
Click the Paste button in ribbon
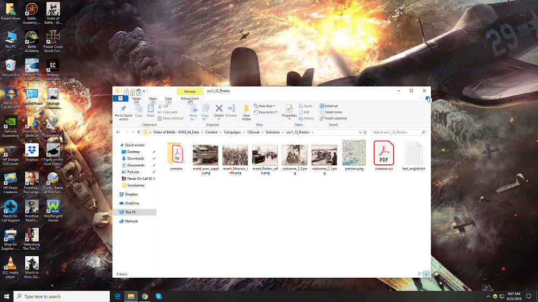pos(151,111)
